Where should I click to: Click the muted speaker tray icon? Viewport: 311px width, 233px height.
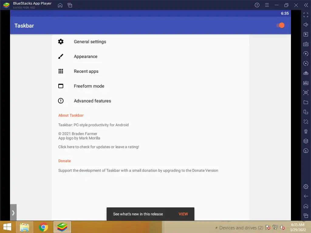point(282,228)
